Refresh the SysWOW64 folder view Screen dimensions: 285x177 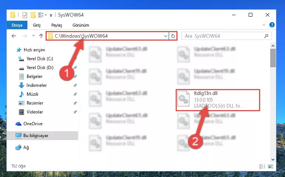coord(173,36)
